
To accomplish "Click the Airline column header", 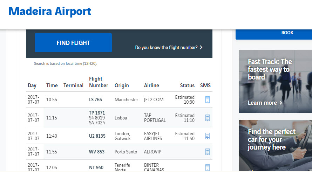I will coord(151,85).
